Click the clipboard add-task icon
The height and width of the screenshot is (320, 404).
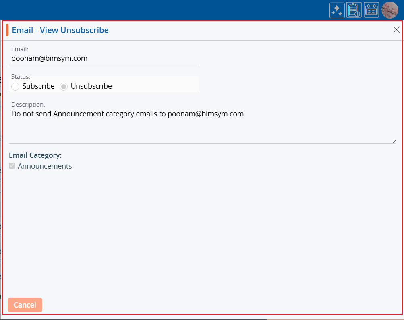pyautogui.click(x=354, y=10)
